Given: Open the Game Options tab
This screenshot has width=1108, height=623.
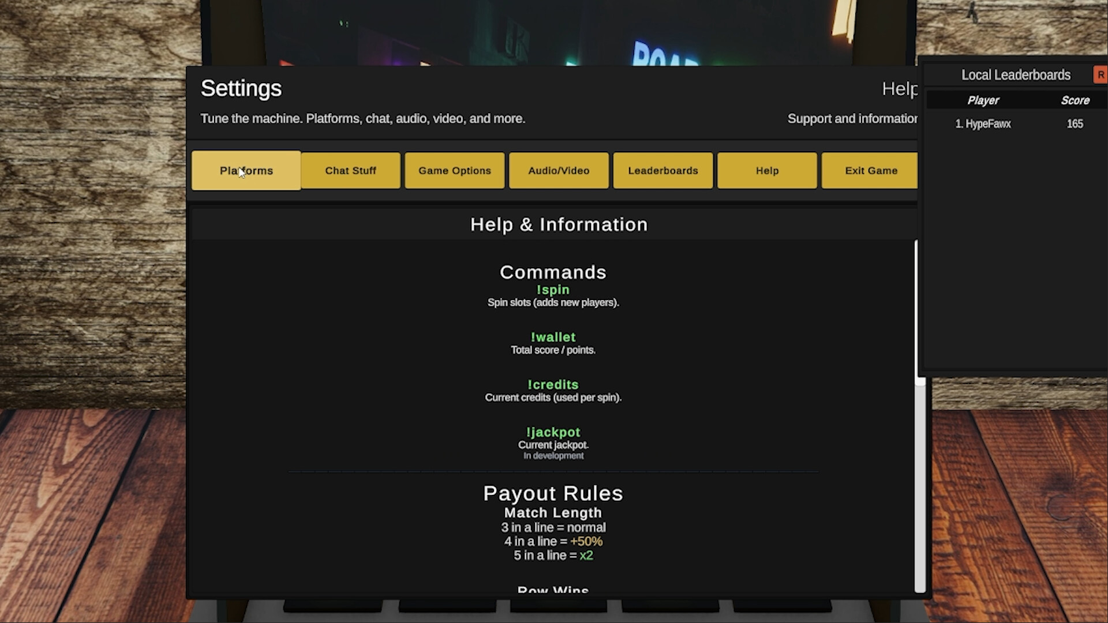Looking at the screenshot, I should click(x=454, y=171).
